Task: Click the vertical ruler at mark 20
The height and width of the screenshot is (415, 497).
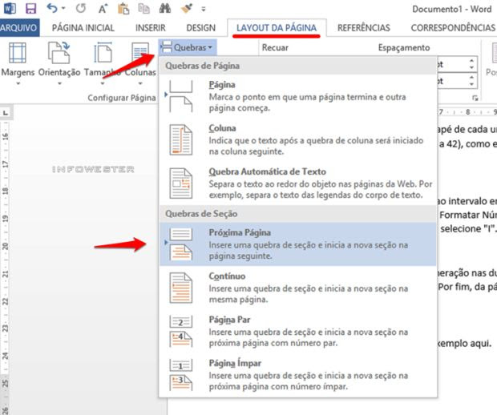Action: (6, 246)
